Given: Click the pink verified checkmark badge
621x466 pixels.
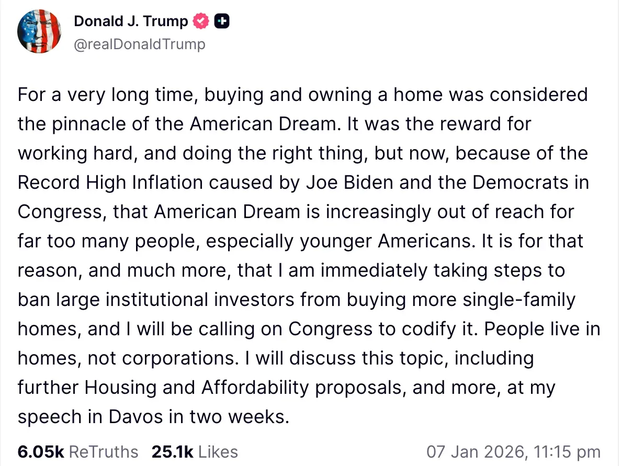Looking at the screenshot, I should point(200,21).
